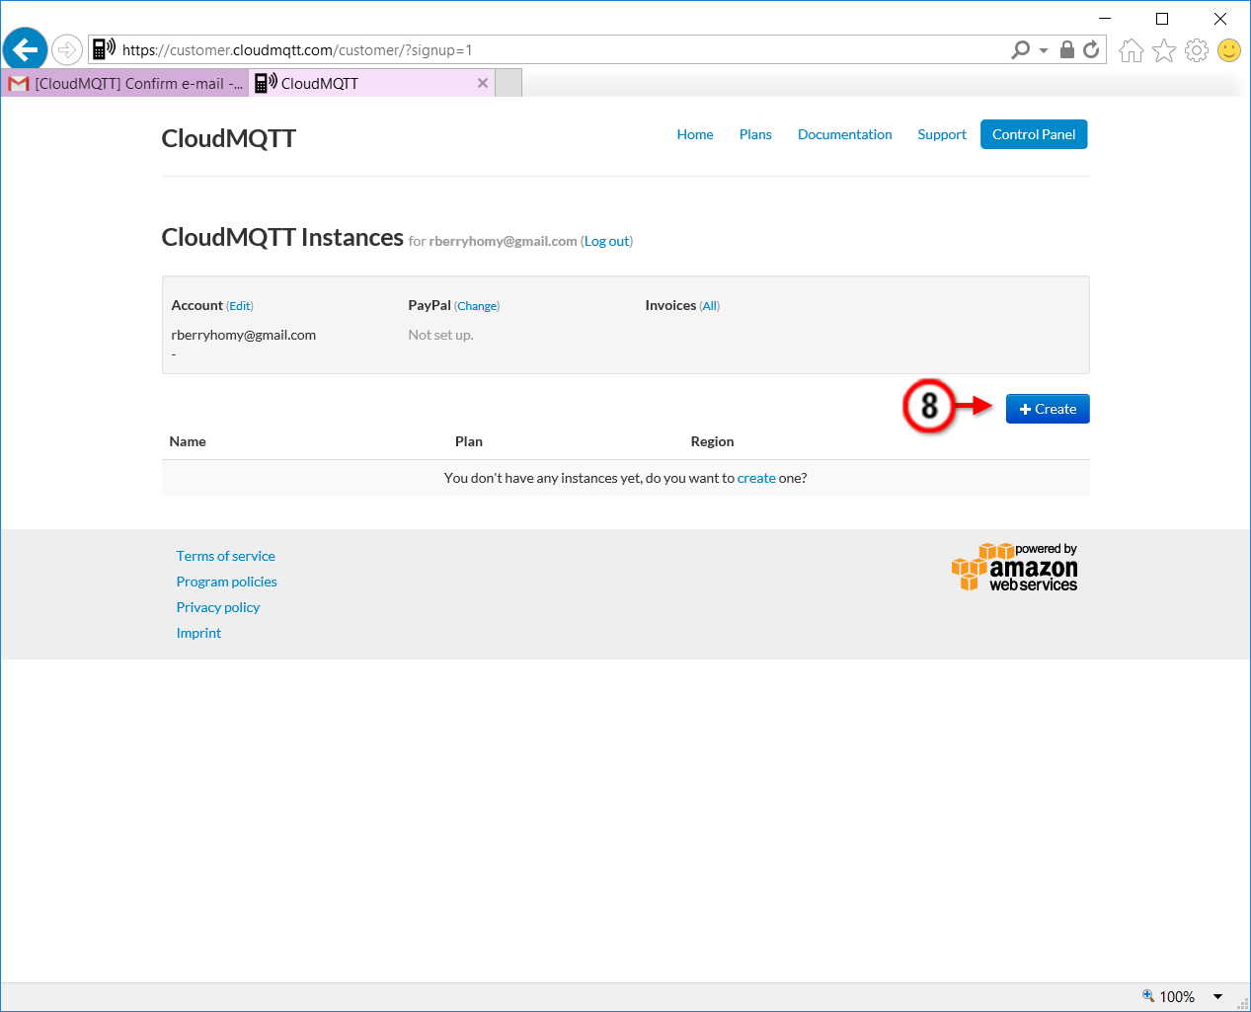Open the Plans navigation link
1251x1012 pixels.
755,134
